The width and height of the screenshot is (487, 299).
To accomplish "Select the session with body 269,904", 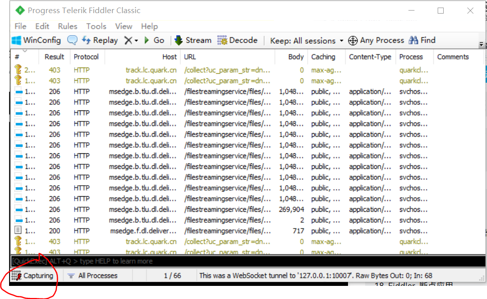I will 201,209.
